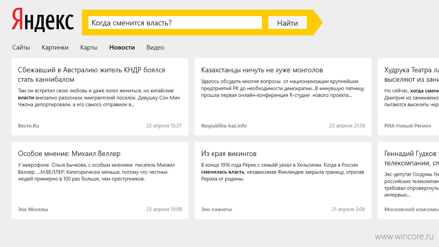This screenshot has height=247, width=439.
Task: Click source label Вести.Ru
Action: [28, 126]
